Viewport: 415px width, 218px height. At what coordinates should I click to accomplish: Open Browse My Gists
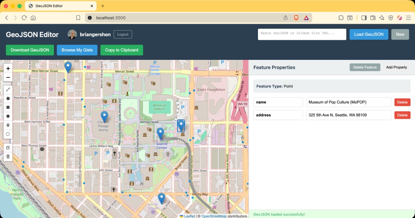tap(77, 50)
